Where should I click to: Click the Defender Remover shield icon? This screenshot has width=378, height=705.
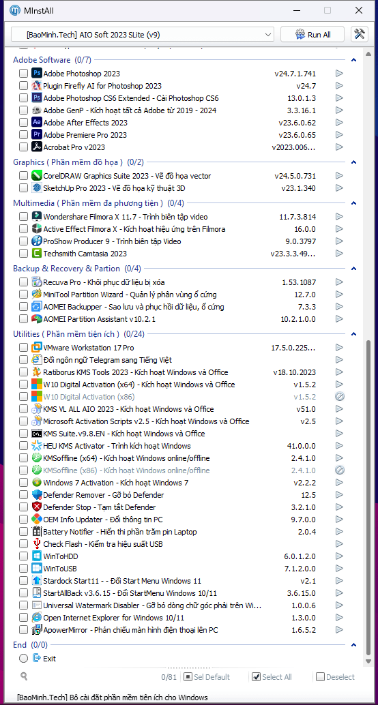pyautogui.click(x=36, y=495)
